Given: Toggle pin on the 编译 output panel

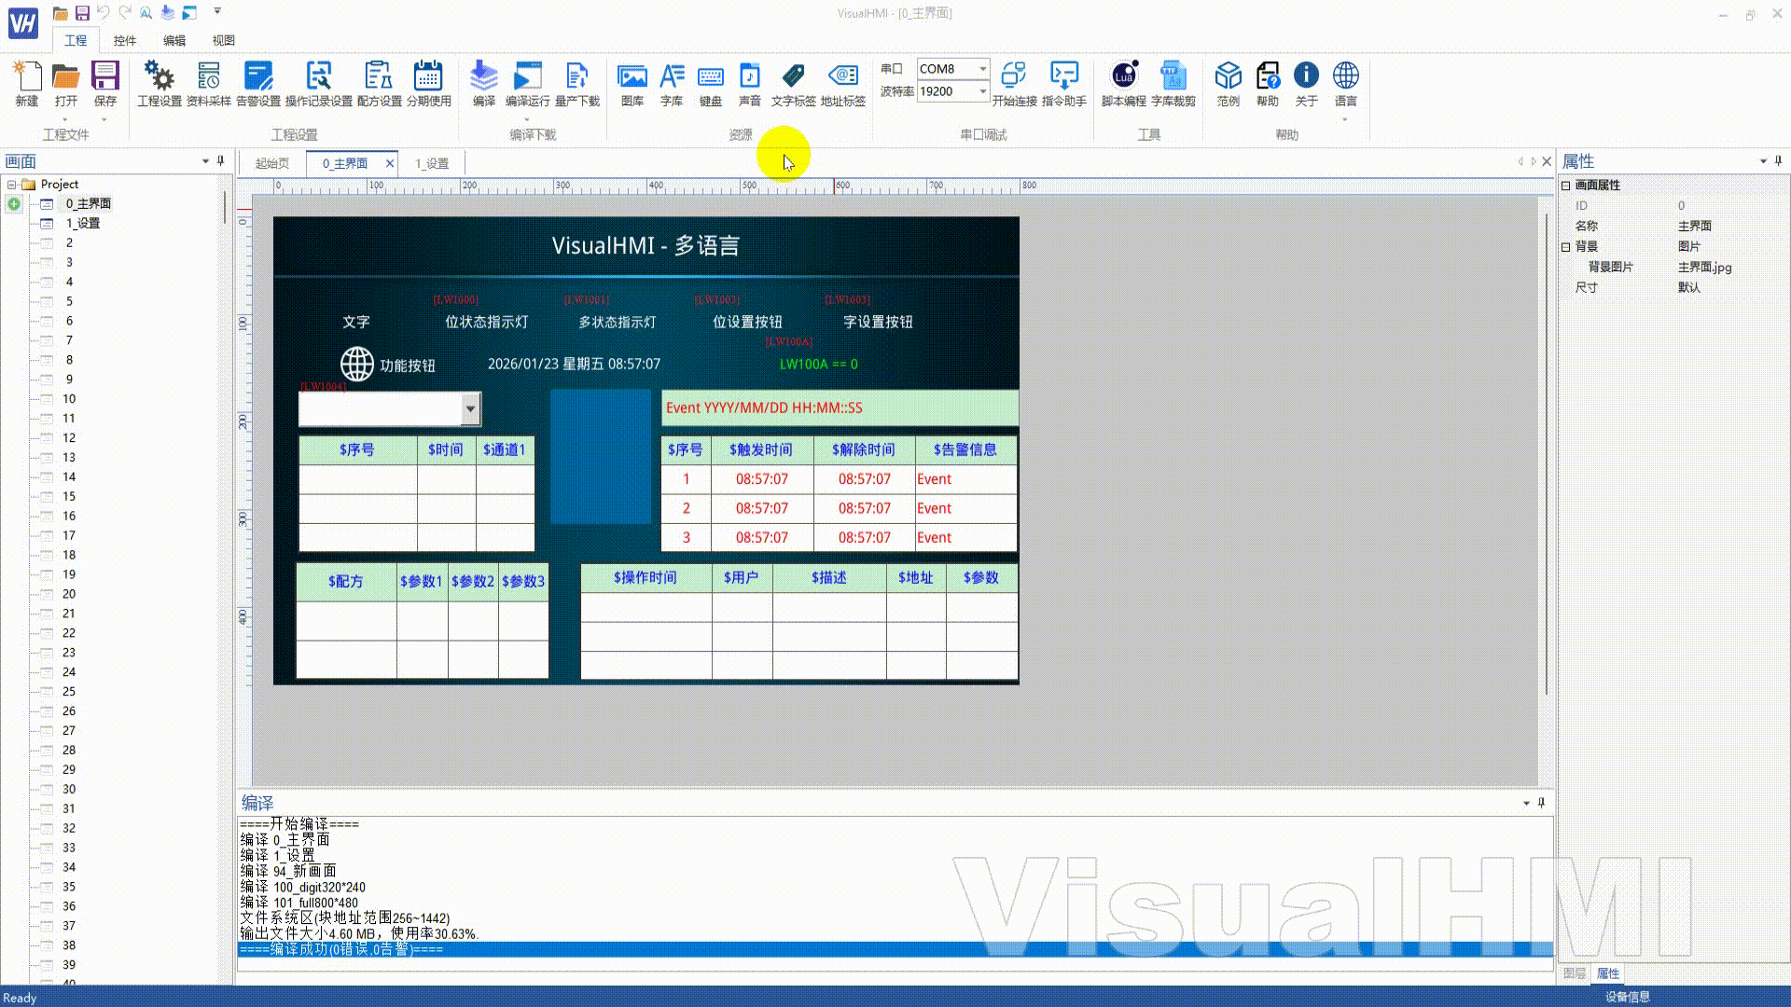Looking at the screenshot, I should point(1541,803).
